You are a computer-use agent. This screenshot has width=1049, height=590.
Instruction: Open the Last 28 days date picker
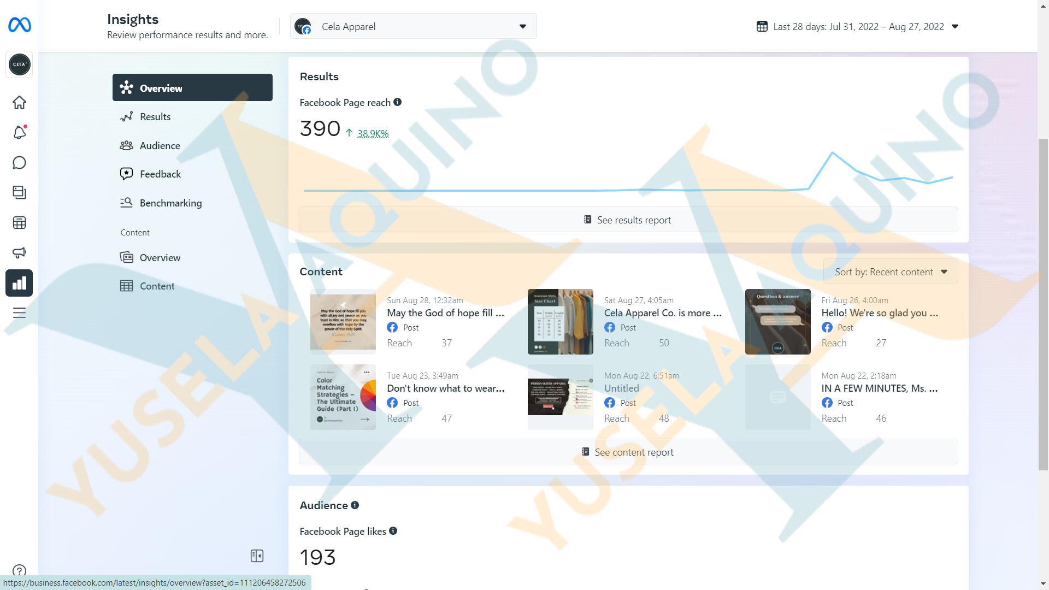pyautogui.click(x=857, y=26)
